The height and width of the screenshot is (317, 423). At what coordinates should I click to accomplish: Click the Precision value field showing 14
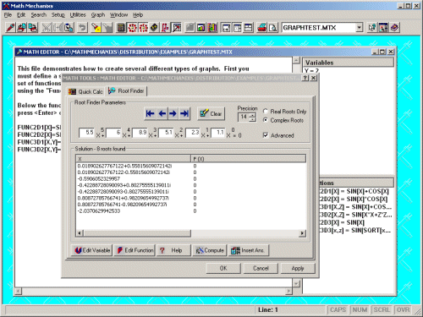click(244, 117)
